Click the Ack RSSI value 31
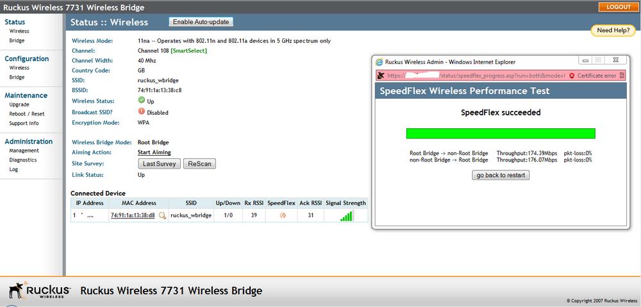 pyautogui.click(x=311, y=215)
